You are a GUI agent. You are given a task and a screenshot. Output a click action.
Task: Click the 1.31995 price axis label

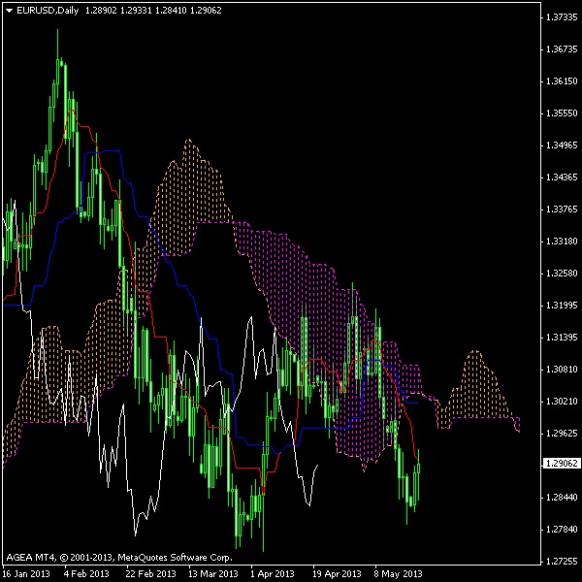pos(559,306)
